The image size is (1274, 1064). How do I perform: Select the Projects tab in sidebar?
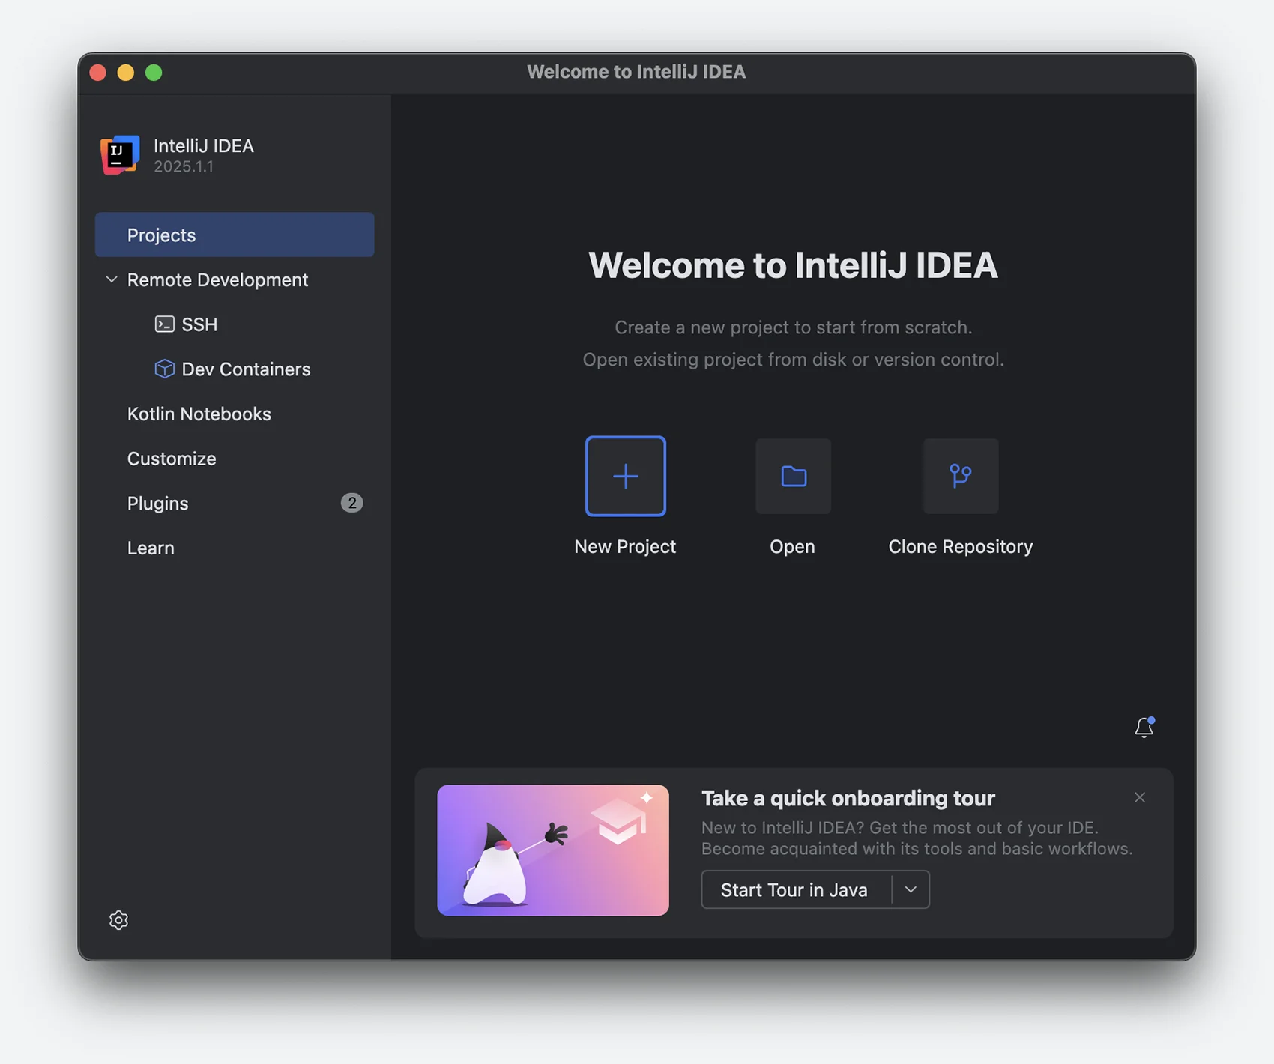(235, 235)
